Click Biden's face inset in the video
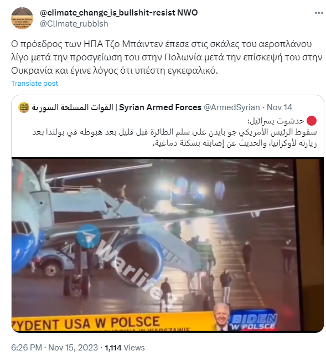The image size is (326, 356). click(221, 317)
